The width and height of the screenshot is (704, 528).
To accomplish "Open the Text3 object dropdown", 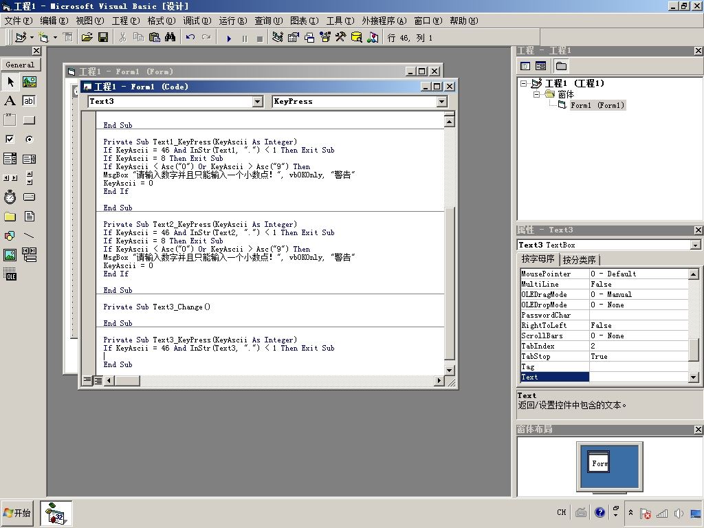I will coord(258,102).
